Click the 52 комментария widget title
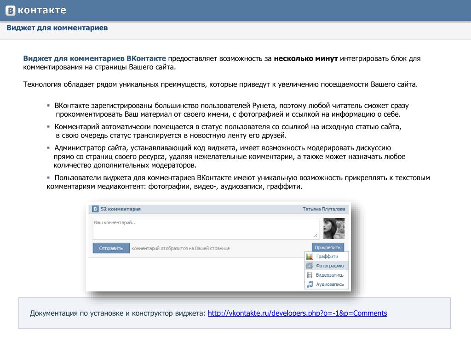The image size is (471, 353). pyautogui.click(x=121, y=209)
